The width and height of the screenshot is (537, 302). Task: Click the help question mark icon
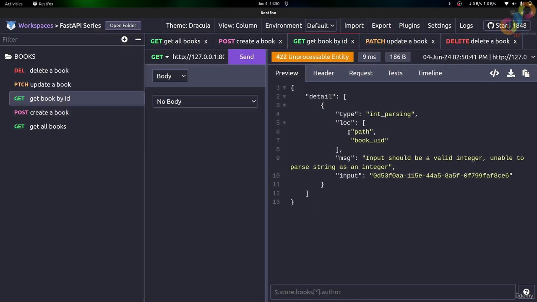(526, 292)
